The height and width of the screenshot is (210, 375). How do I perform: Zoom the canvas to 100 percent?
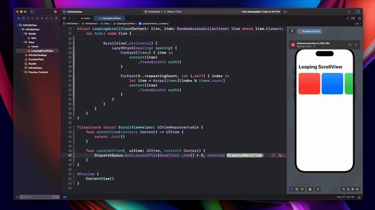point(348,189)
